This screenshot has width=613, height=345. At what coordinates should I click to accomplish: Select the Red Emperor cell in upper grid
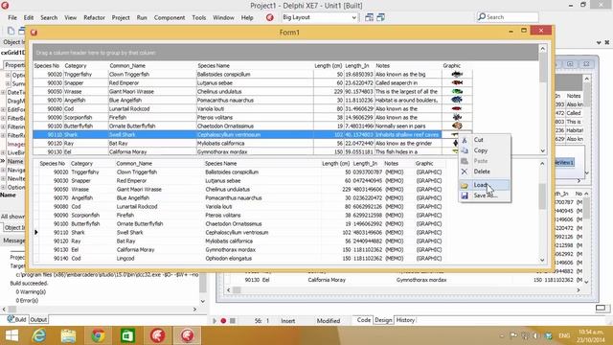(x=152, y=83)
